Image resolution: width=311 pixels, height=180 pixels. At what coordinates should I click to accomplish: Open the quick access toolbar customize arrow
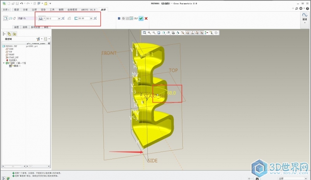(50, 3)
